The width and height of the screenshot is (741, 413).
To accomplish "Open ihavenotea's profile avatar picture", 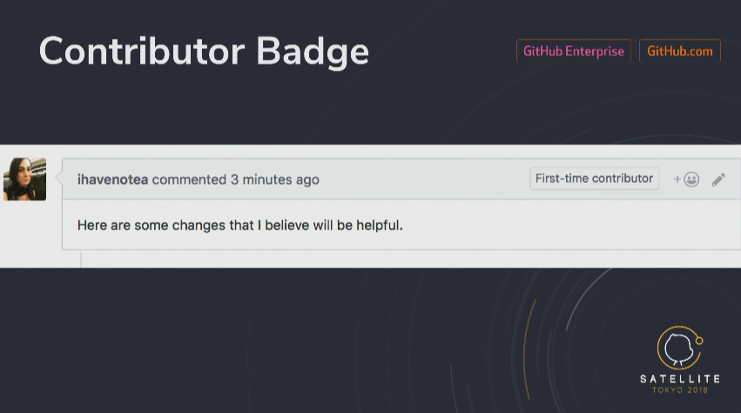I will pos(24,179).
